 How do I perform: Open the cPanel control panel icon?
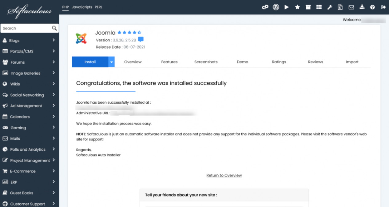pyautogui.click(x=265, y=7)
